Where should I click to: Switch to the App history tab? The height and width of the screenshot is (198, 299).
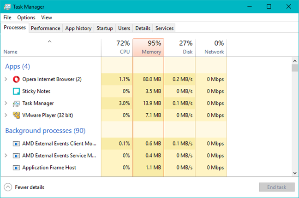pyautogui.click(x=78, y=28)
